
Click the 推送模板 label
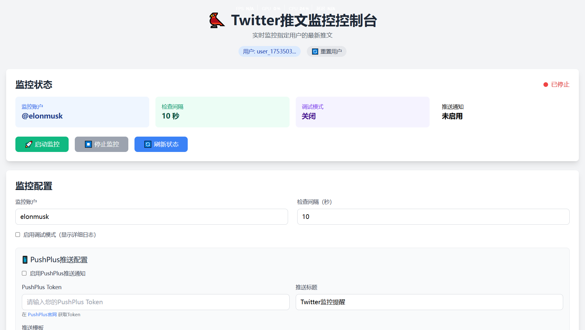(33, 327)
